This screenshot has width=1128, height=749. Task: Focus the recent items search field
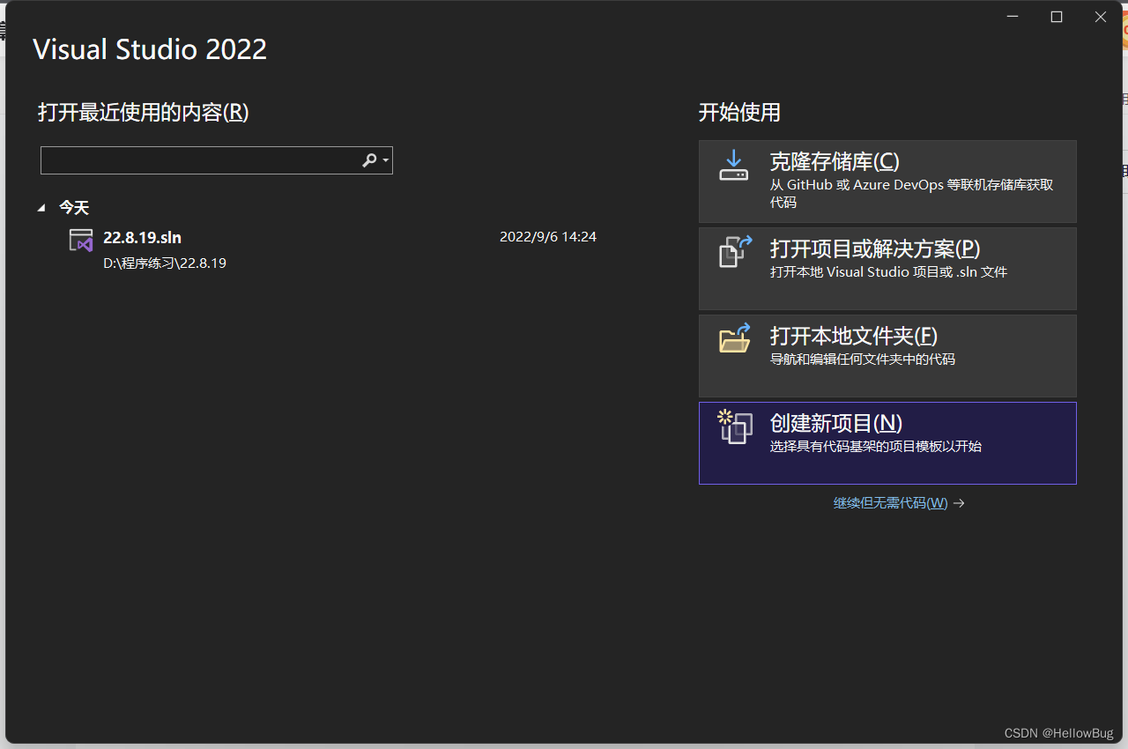[x=216, y=160]
